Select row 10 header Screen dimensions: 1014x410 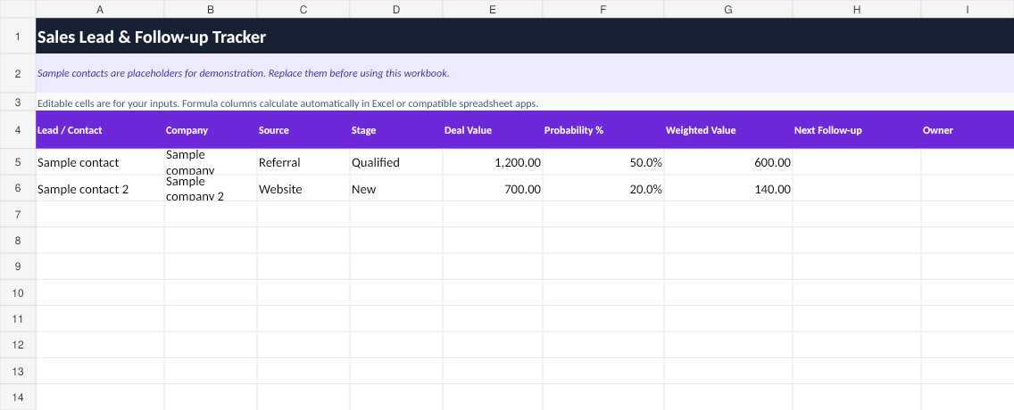(18, 292)
